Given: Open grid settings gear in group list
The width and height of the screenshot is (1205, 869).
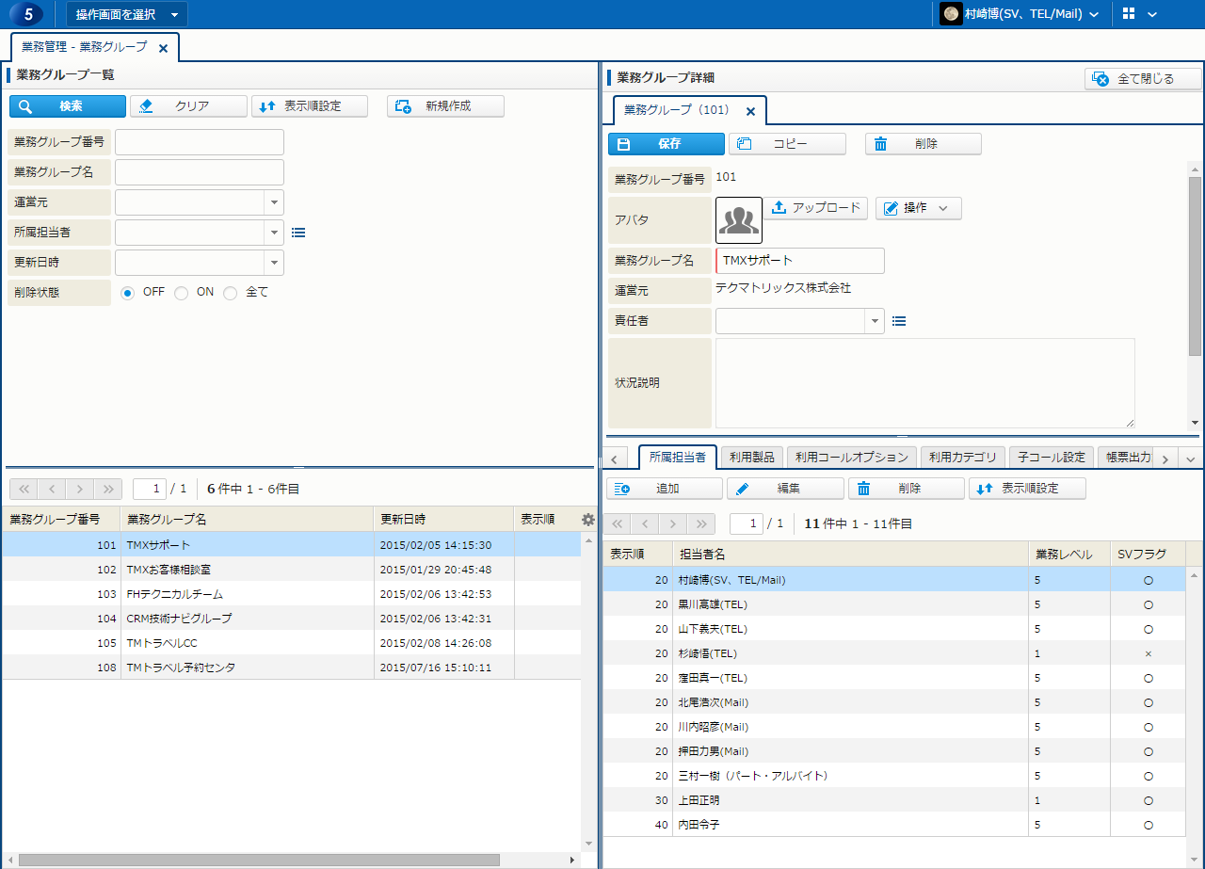Looking at the screenshot, I should pyautogui.click(x=588, y=520).
